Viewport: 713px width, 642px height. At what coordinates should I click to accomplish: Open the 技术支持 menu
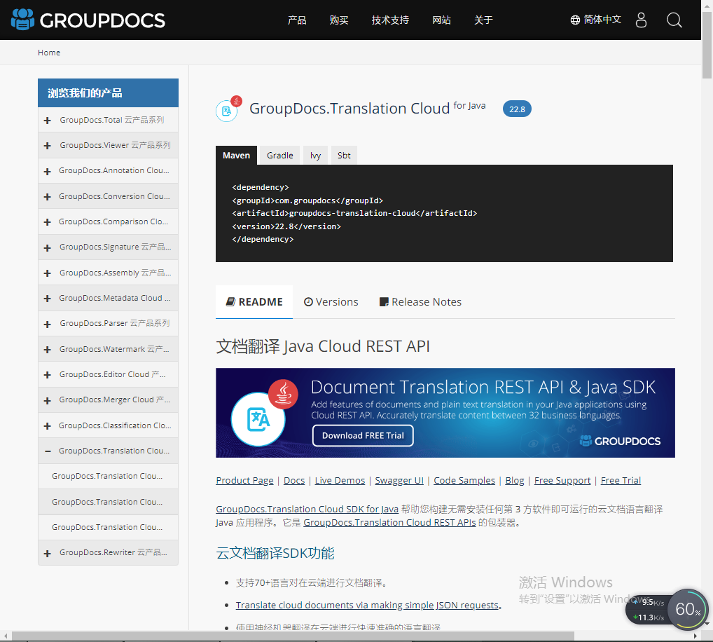pyautogui.click(x=390, y=20)
